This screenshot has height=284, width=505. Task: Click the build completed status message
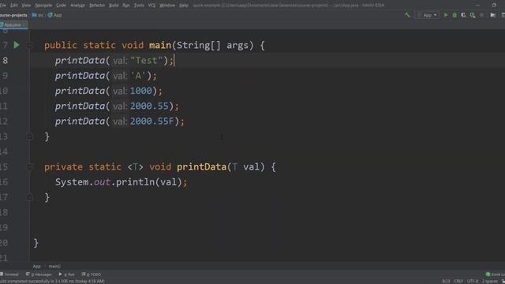pos(52,281)
